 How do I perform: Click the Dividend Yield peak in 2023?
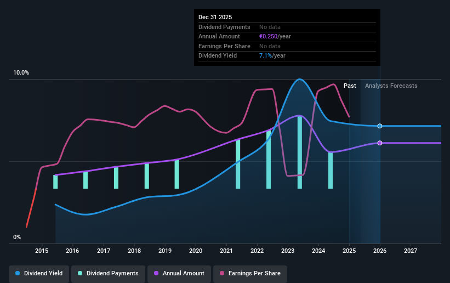[300, 79]
